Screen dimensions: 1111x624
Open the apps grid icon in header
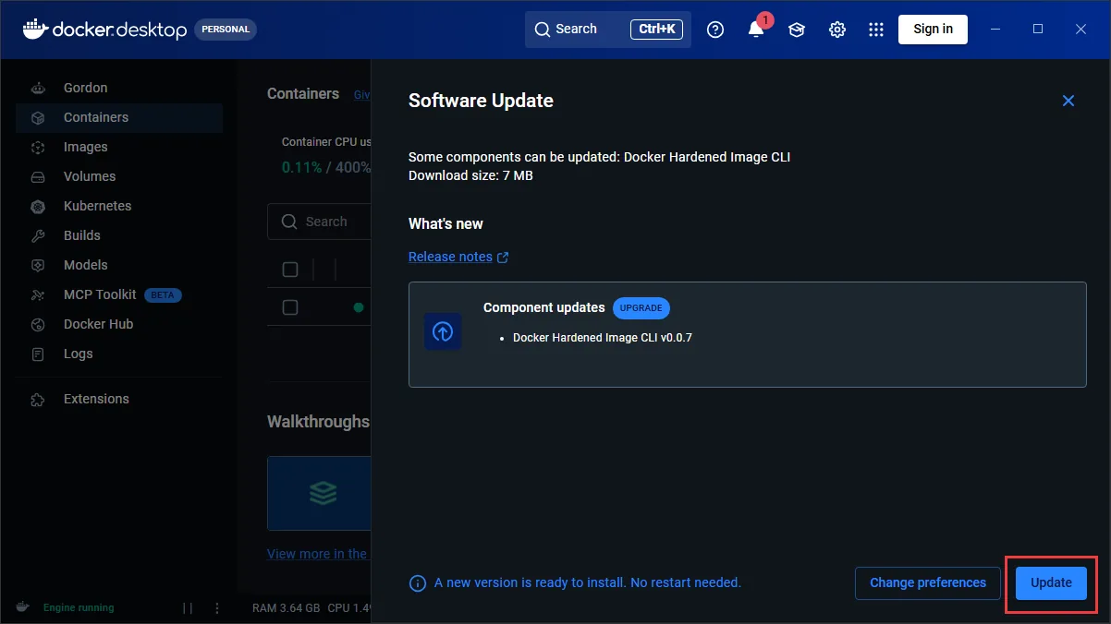coord(876,30)
